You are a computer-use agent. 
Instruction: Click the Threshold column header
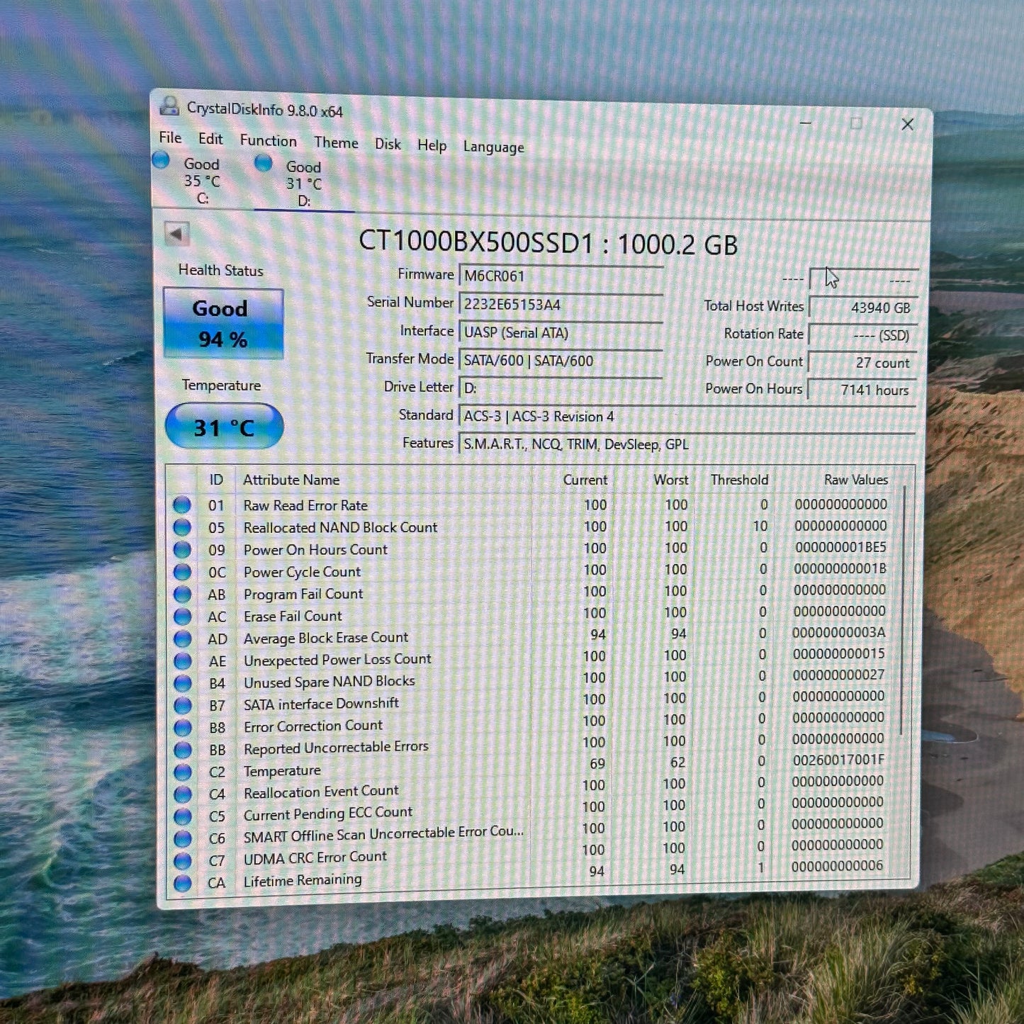pyautogui.click(x=739, y=480)
